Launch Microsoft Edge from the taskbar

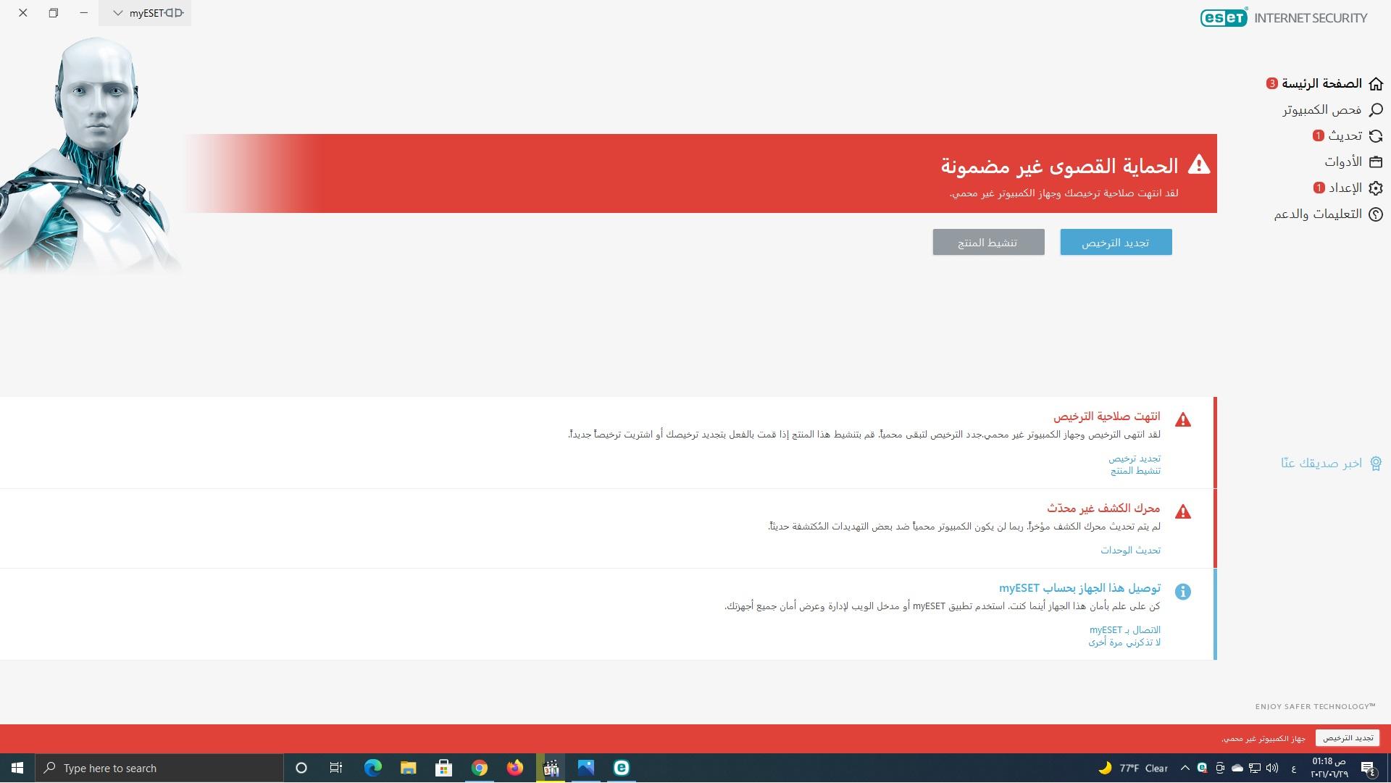(x=372, y=768)
